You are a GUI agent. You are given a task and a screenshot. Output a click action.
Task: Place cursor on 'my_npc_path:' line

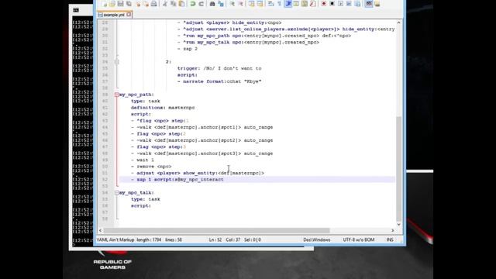pyautogui.click(x=136, y=95)
